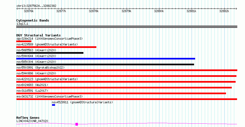The image size is (245, 127).
Task: Click the 32877k ruler mark
Action: [61, 11]
